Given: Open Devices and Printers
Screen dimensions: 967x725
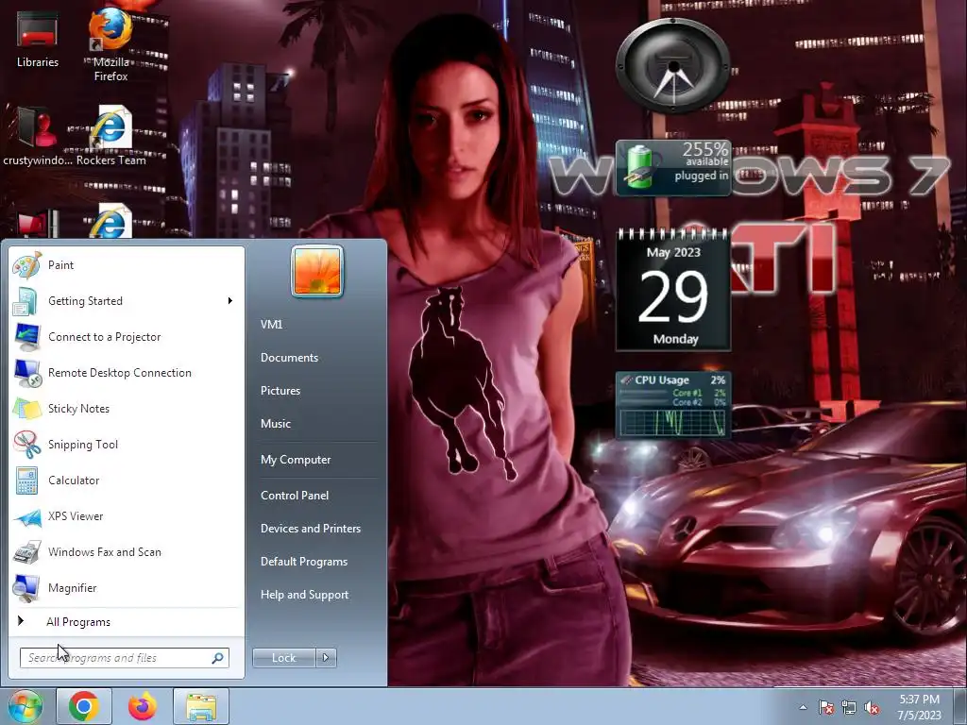Looking at the screenshot, I should 310,529.
